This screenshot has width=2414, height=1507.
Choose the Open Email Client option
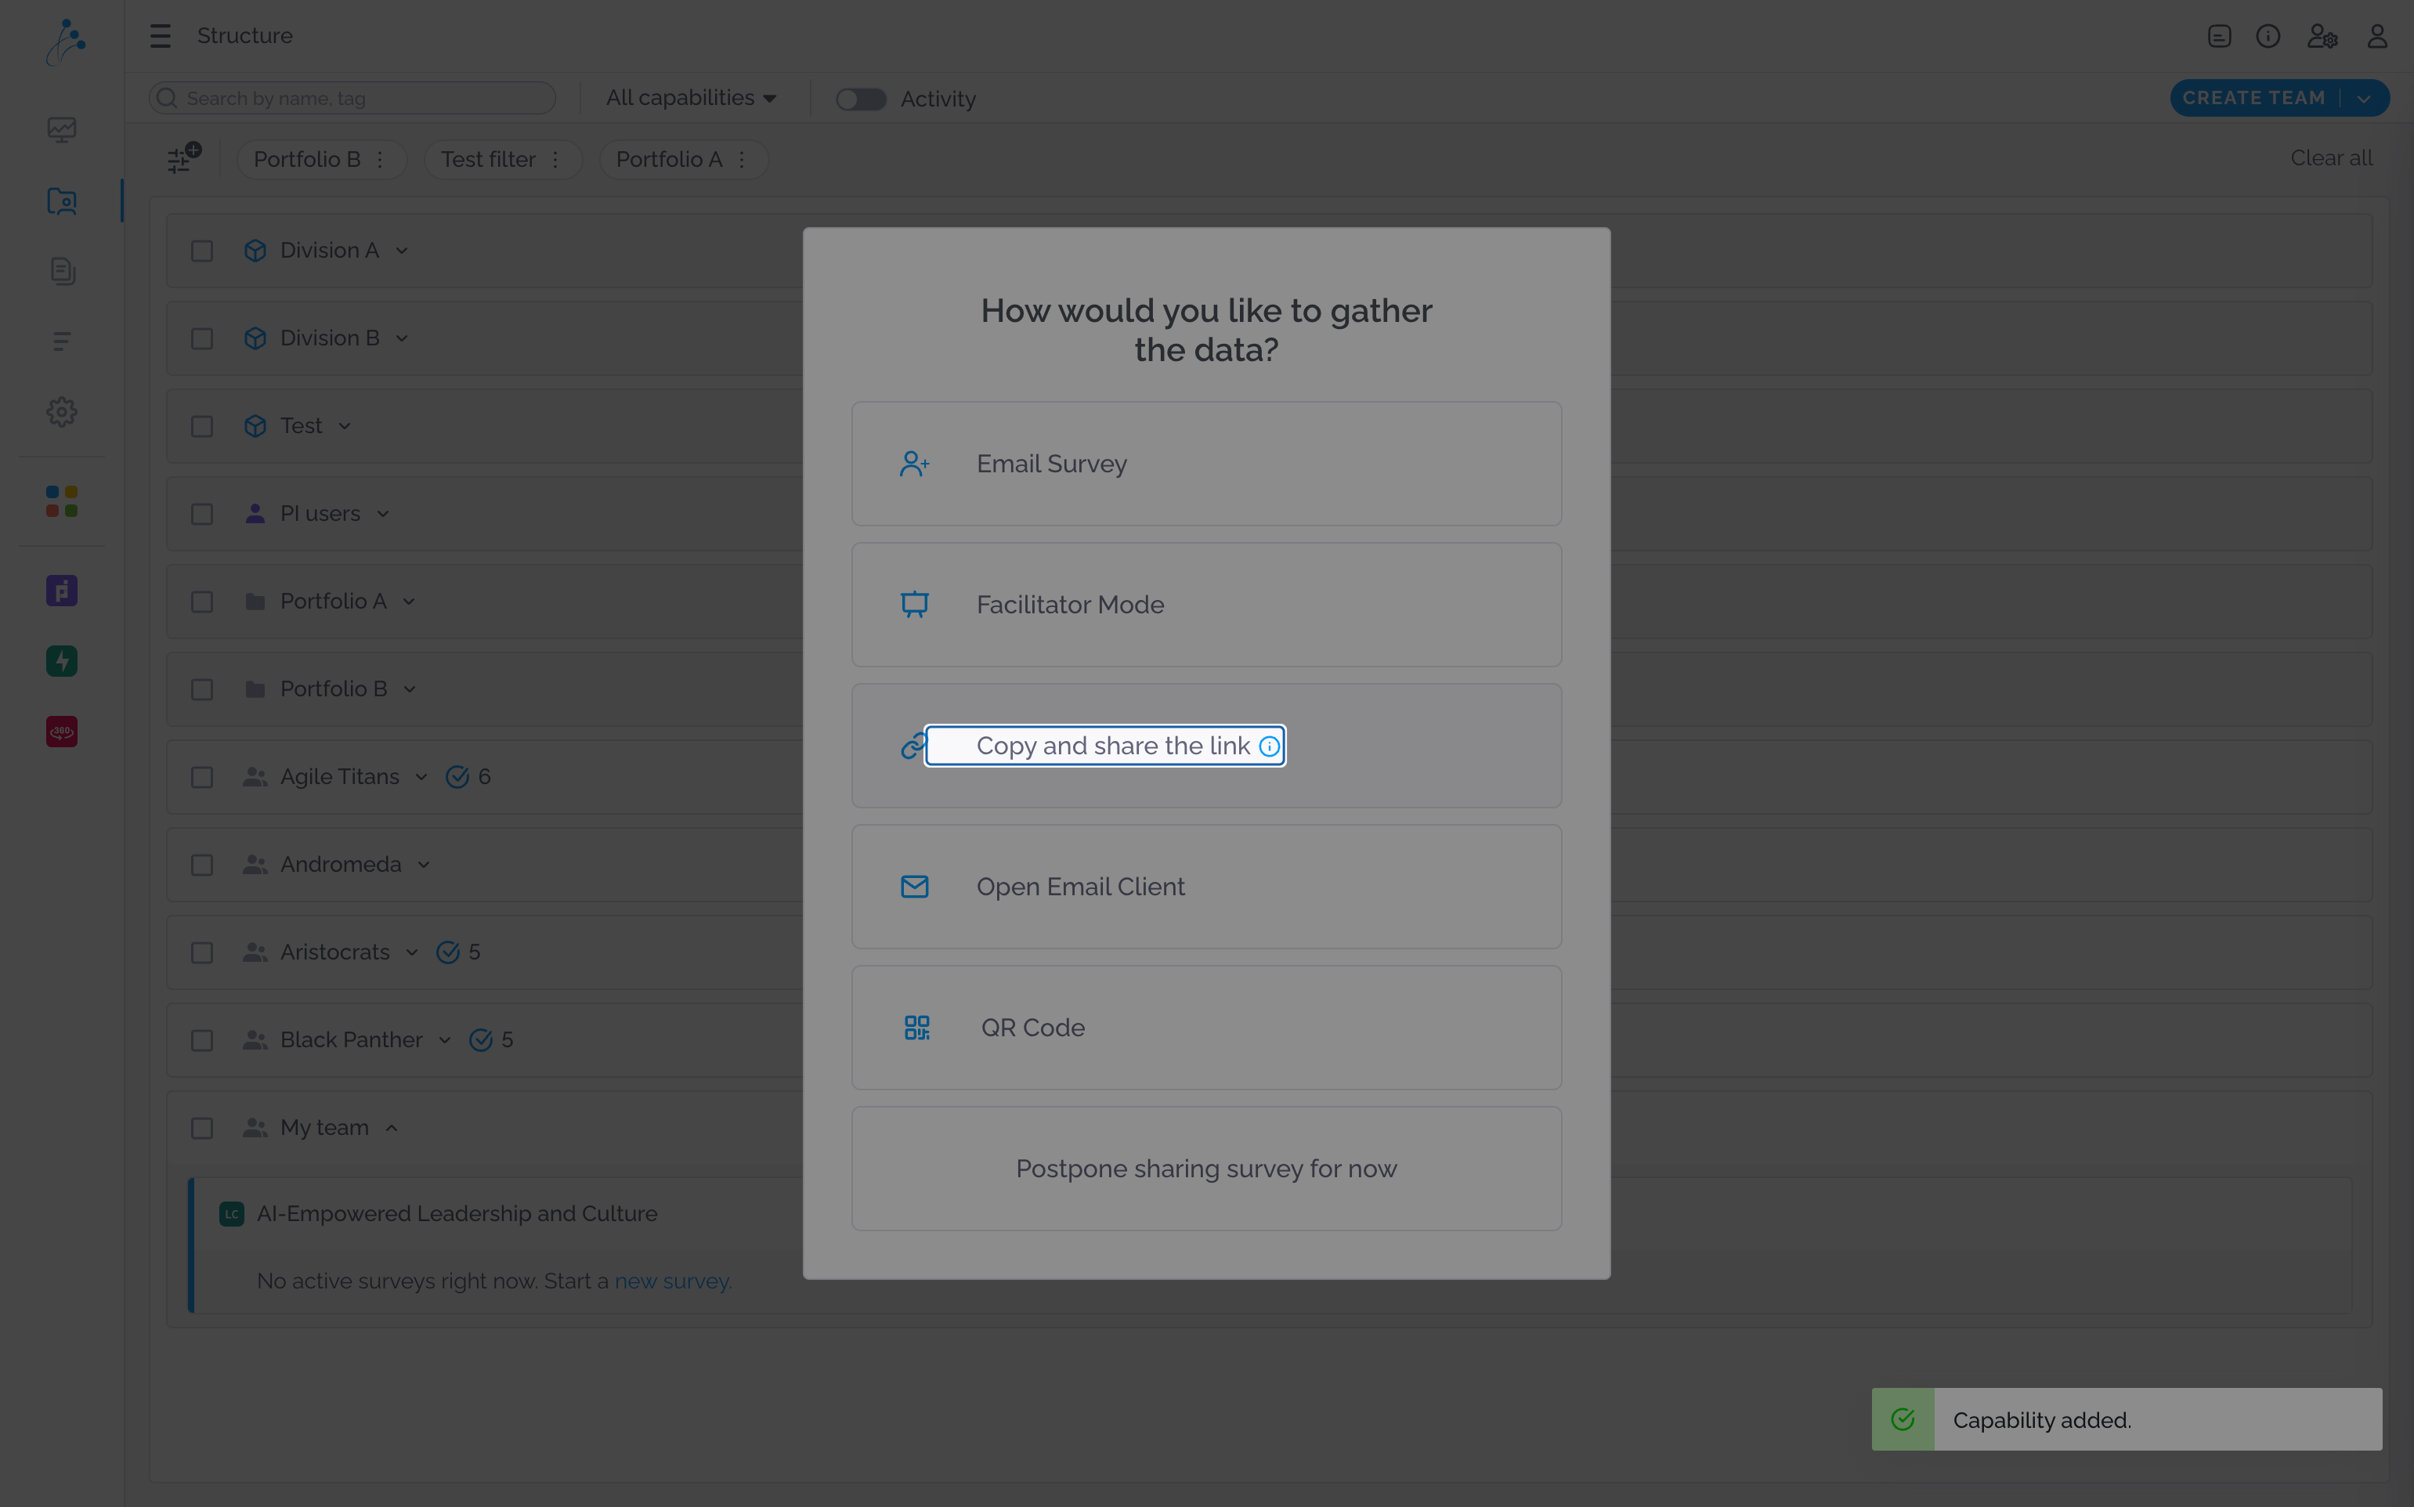(x=1206, y=886)
